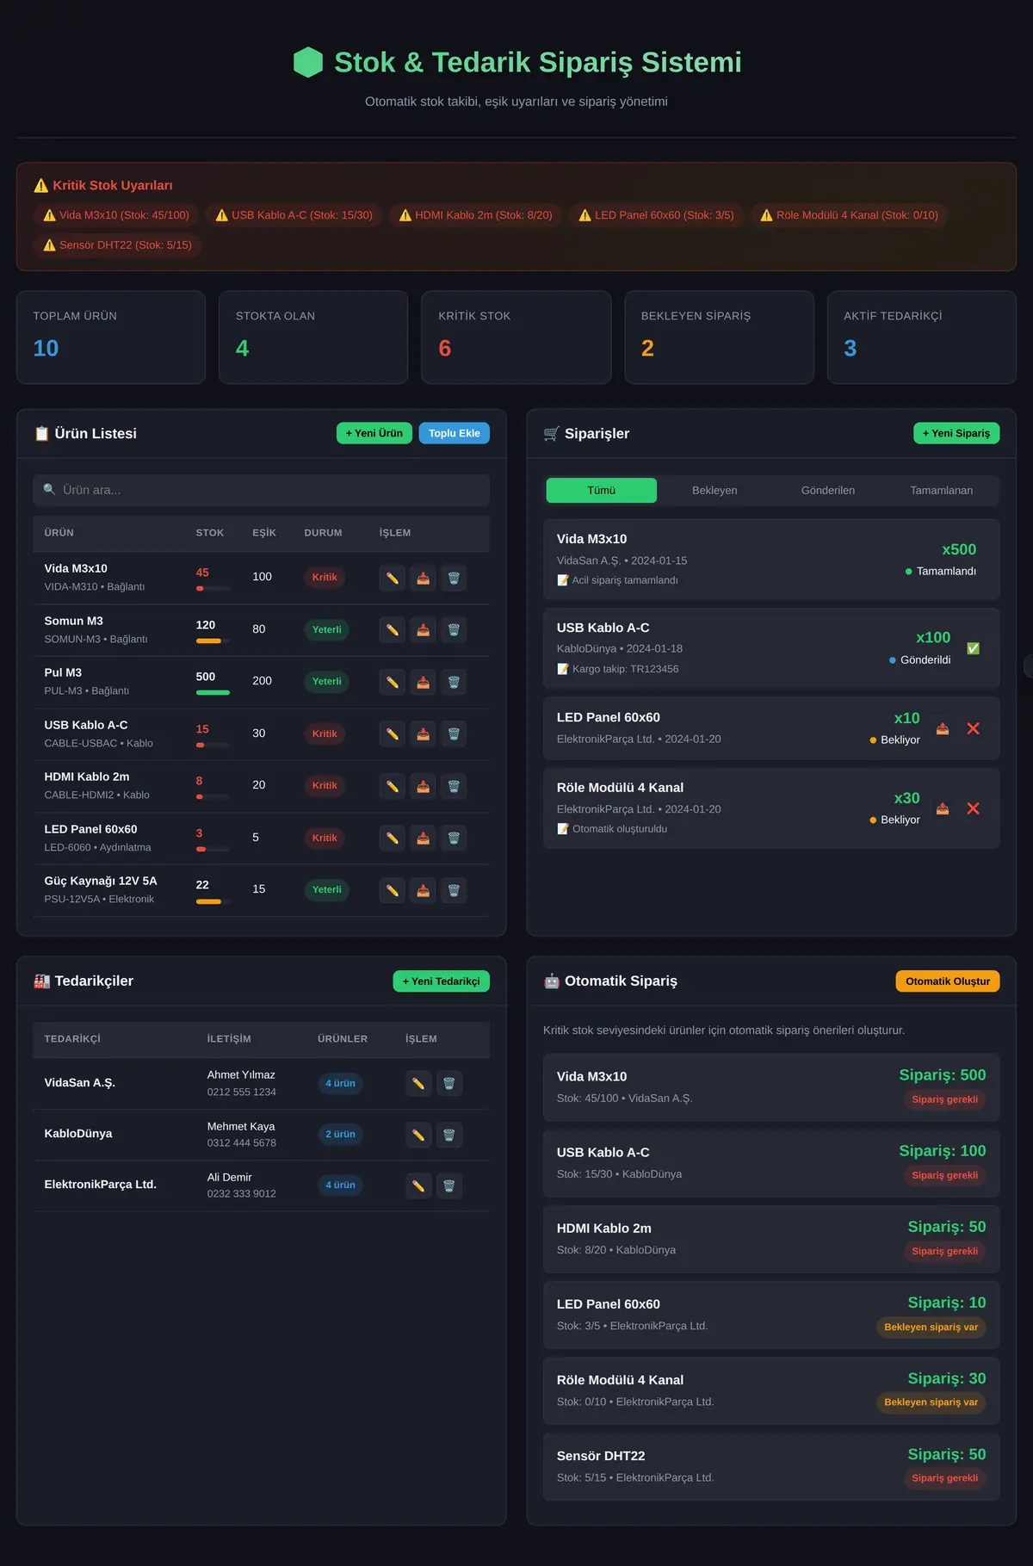This screenshot has width=1033, height=1566.
Task: Delete the Somun M3 product
Action: 454,630
